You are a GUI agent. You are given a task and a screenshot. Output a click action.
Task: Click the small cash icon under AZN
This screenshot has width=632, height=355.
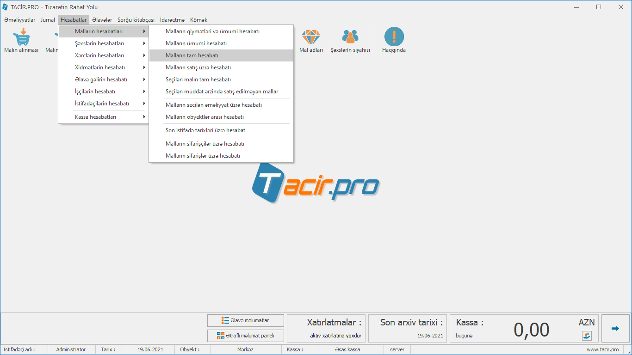pos(587,336)
